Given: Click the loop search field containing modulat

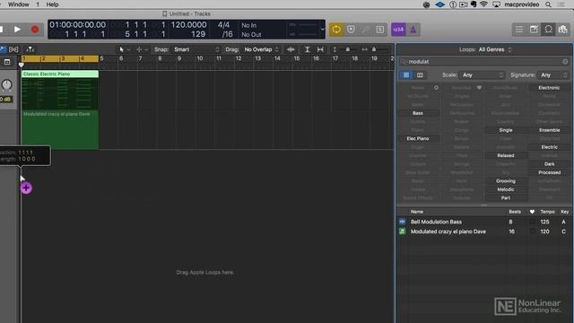Looking at the screenshot, I should click(x=484, y=62).
